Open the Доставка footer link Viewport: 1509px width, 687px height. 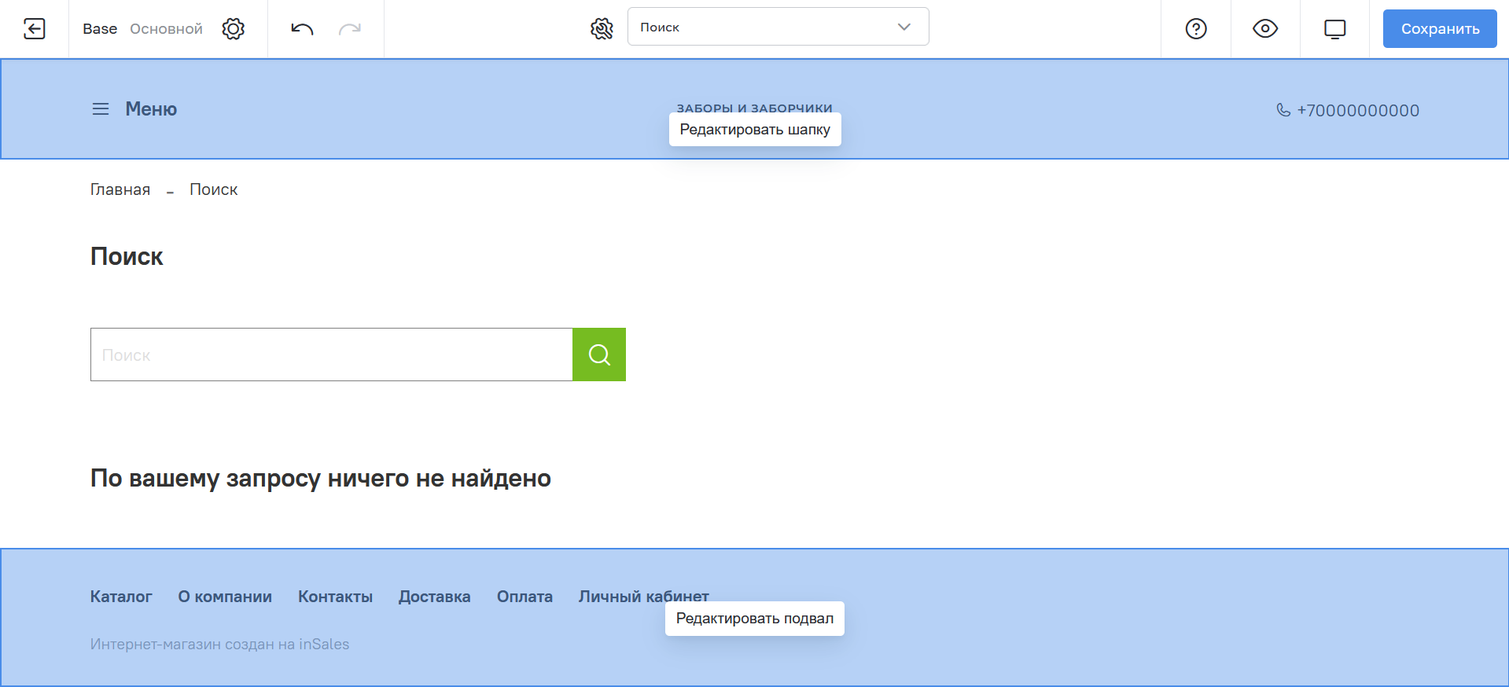point(435,597)
